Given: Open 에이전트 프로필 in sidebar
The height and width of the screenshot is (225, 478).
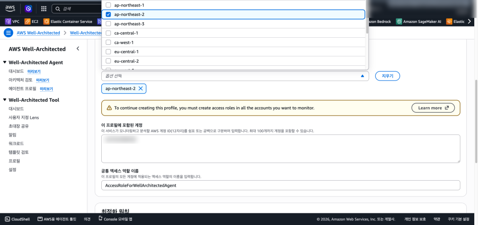Looking at the screenshot, I should pyautogui.click(x=22, y=89).
